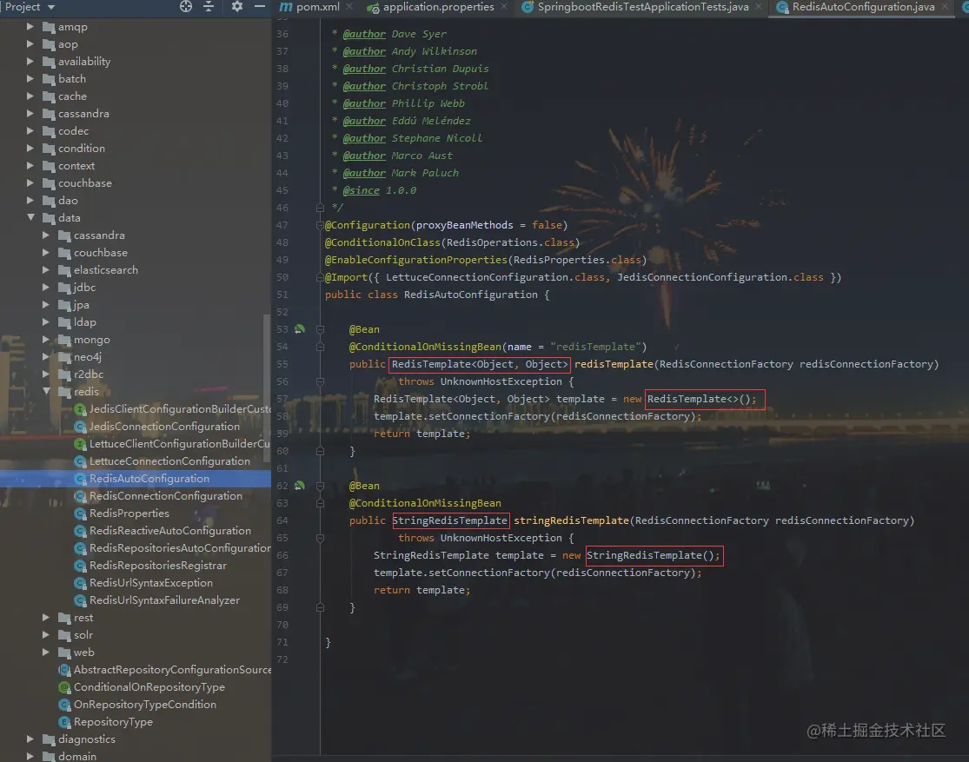Fold the stringRedisTemplate method at line 62

coord(320,485)
